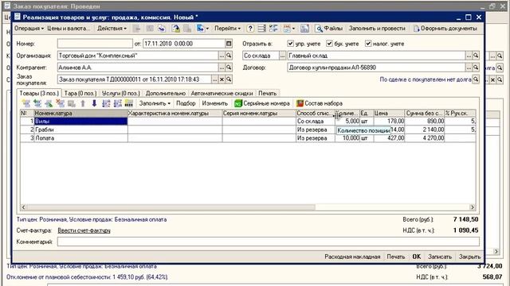The width and height of the screenshot is (510, 286).
Task: Click add row icon in goods table toolbar
Action: click(x=26, y=103)
